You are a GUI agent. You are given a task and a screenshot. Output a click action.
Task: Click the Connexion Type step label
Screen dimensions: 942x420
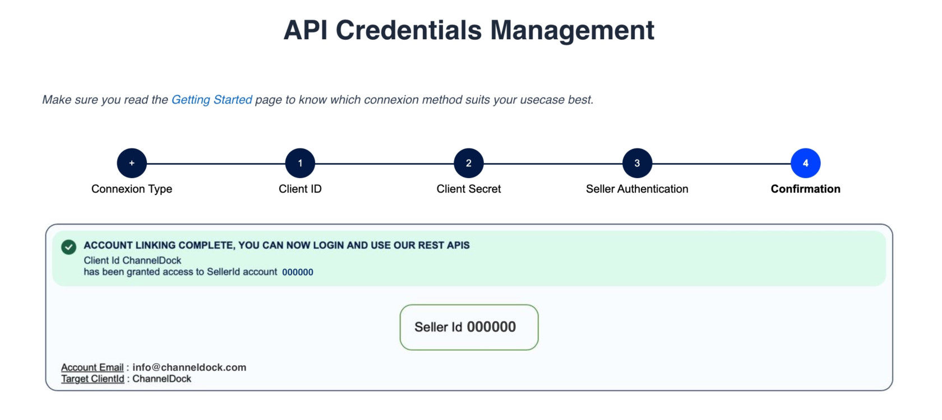[132, 189]
